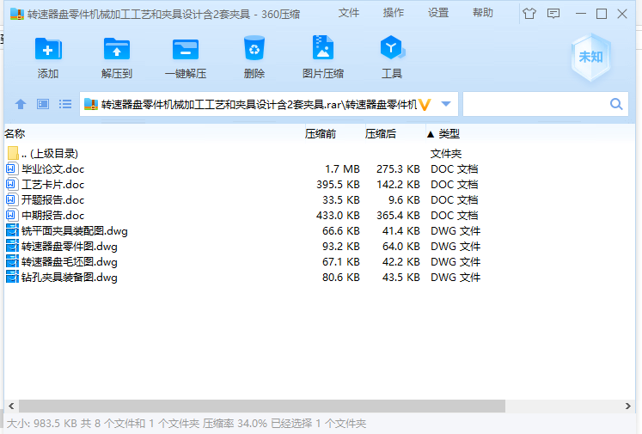Click the search magnifier icon

[x=616, y=104]
